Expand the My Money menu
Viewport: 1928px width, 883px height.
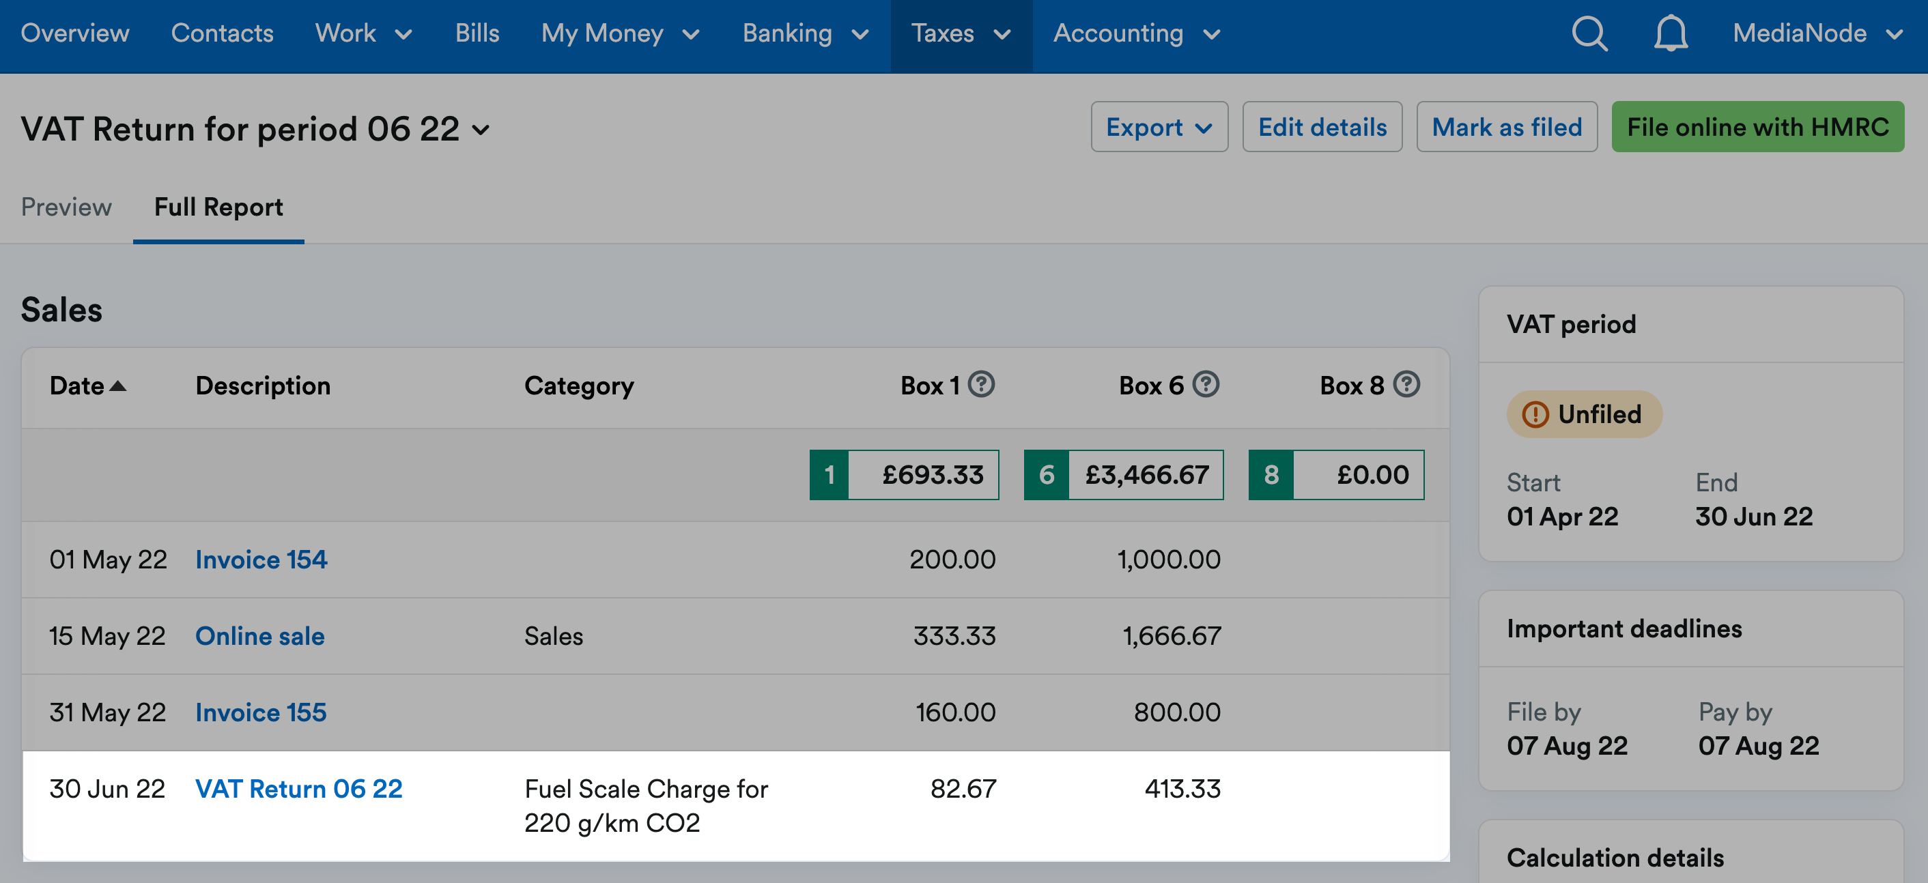[621, 33]
